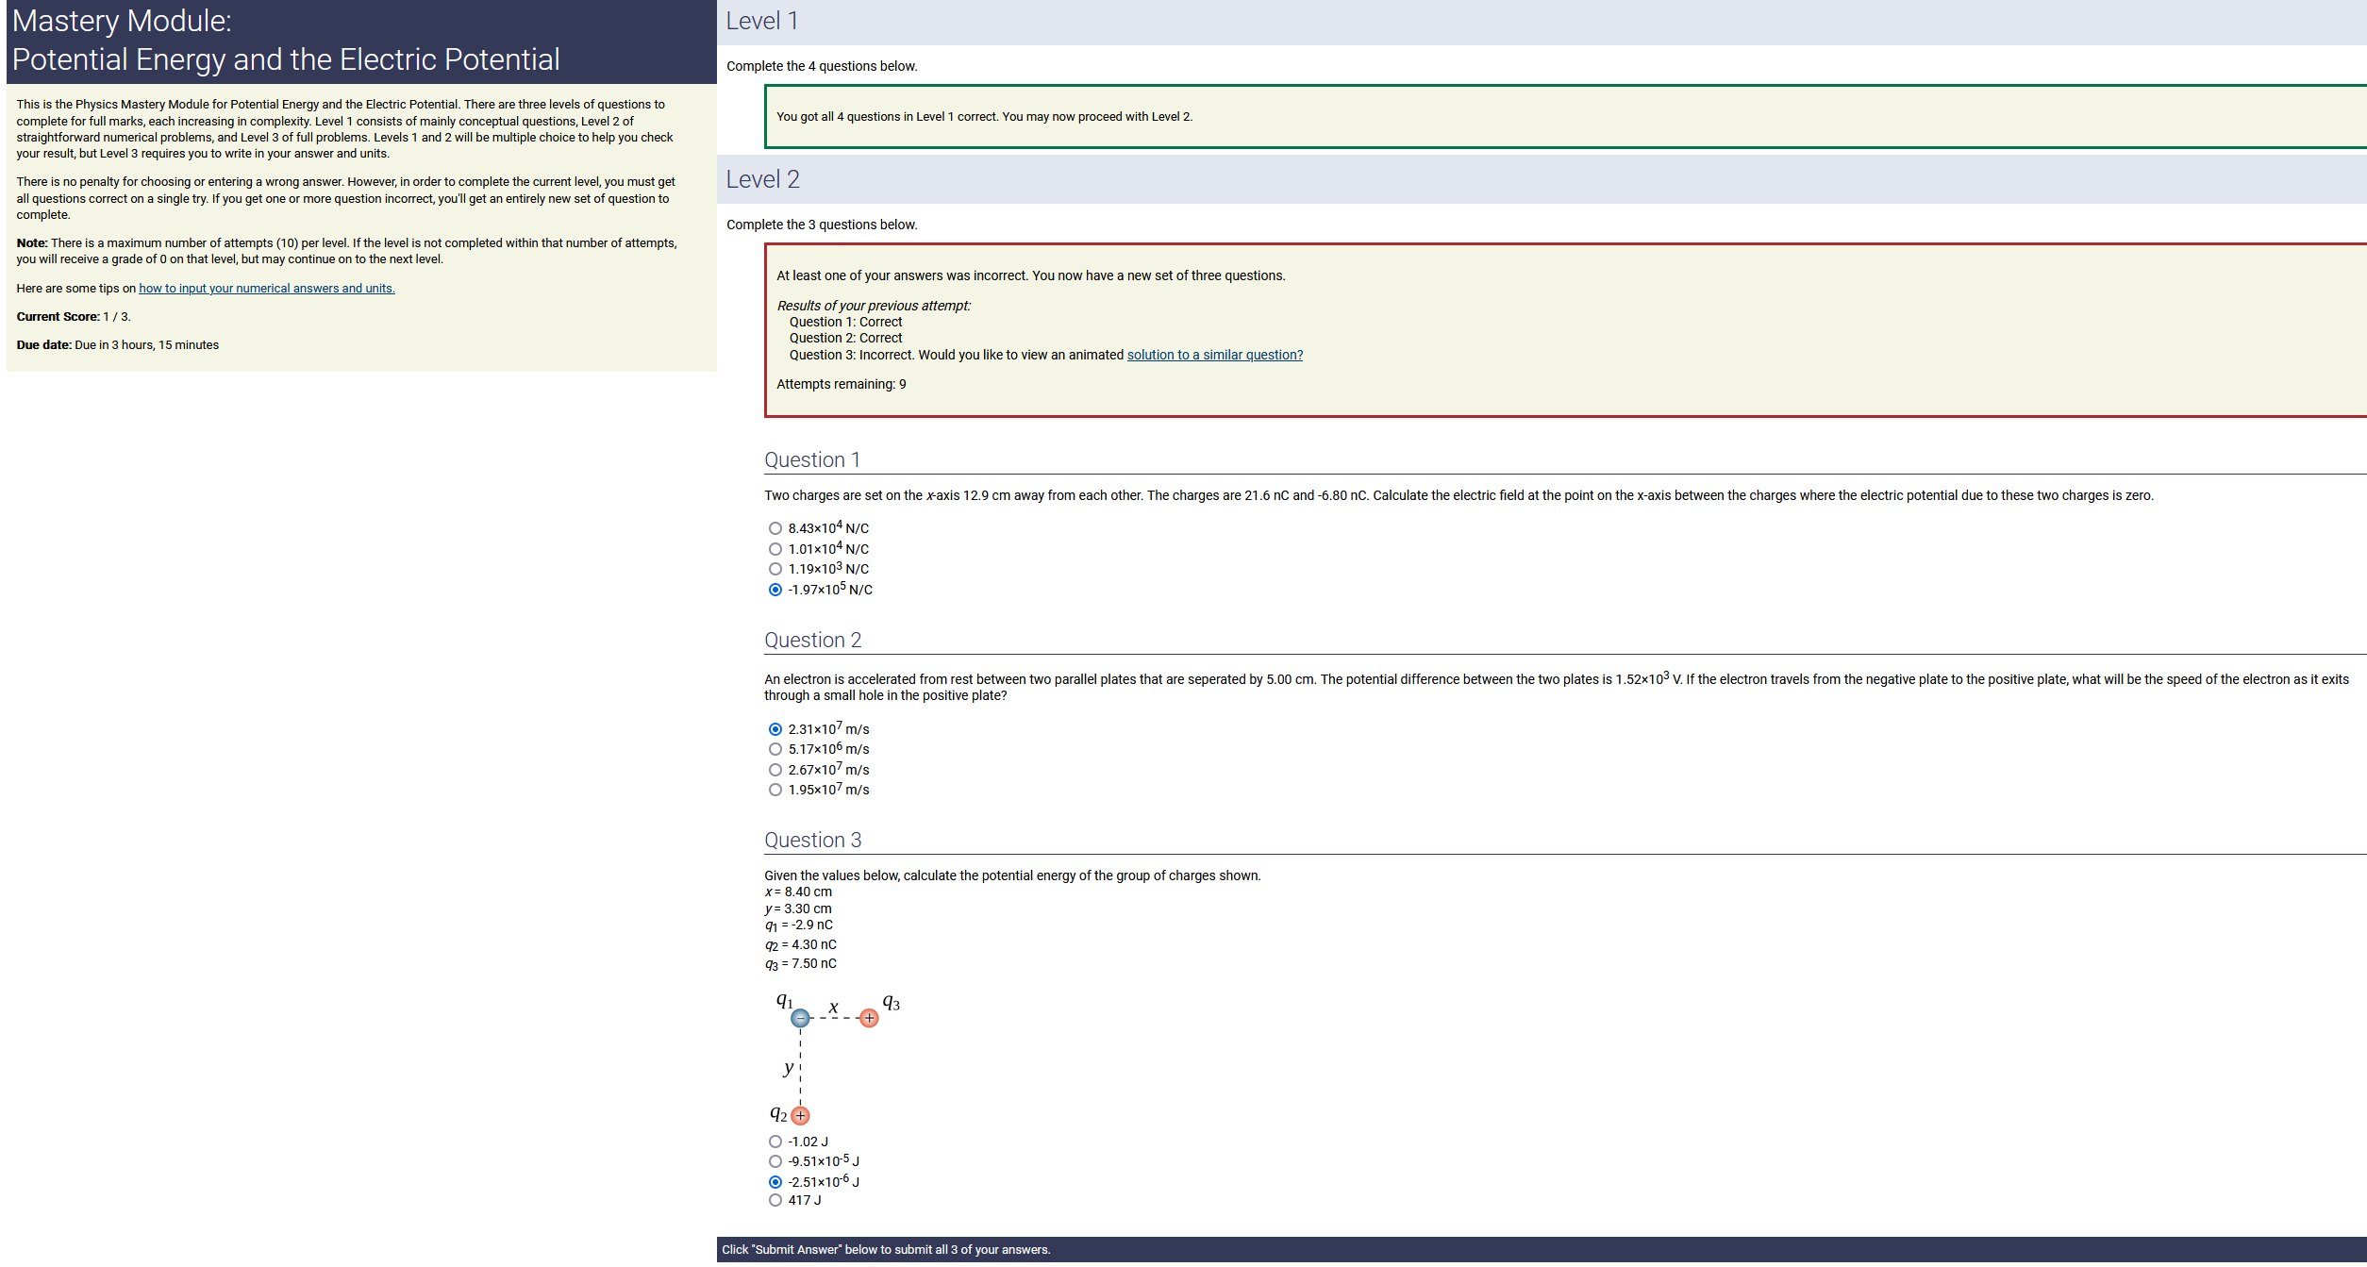Select the -2.51×10⁻⁶ J answer option
This screenshot has height=1267, width=2367.
(775, 1182)
